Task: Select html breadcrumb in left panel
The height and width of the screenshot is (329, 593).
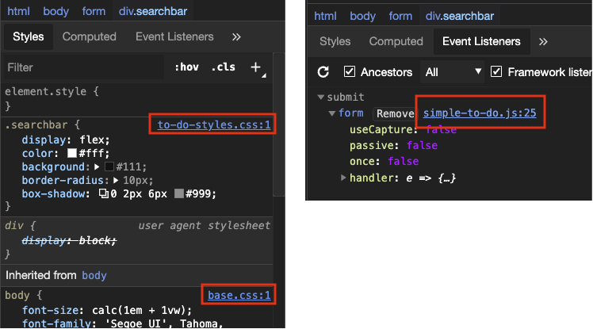Action: tap(18, 11)
